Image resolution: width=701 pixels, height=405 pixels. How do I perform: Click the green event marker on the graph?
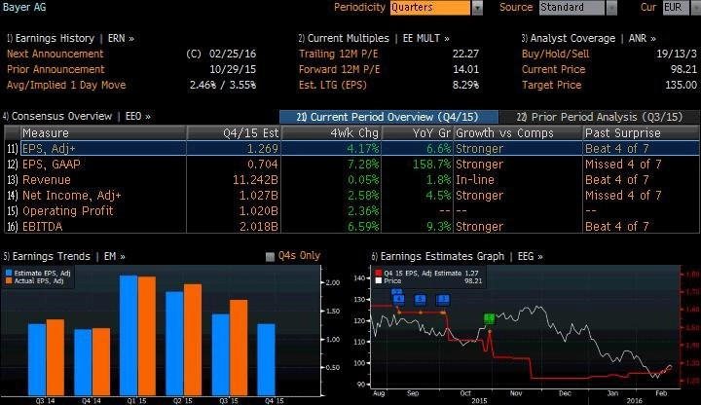(x=490, y=318)
